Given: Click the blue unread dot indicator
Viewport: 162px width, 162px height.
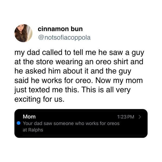Looking at the screenshot, I should tap(18, 123).
